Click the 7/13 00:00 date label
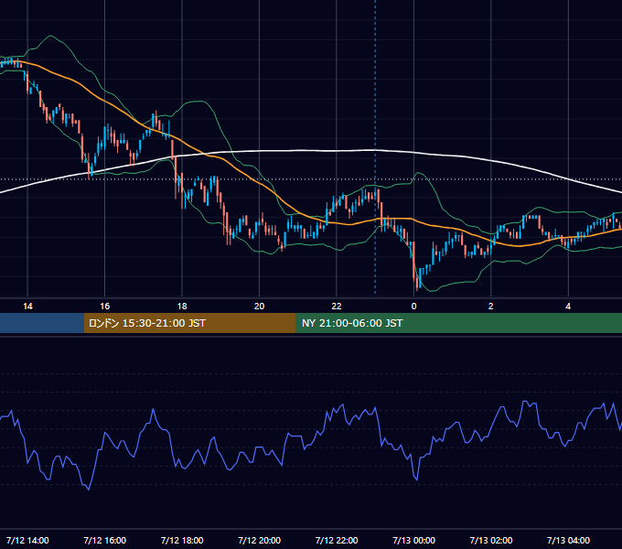This screenshot has height=549, width=622. pos(413,540)
